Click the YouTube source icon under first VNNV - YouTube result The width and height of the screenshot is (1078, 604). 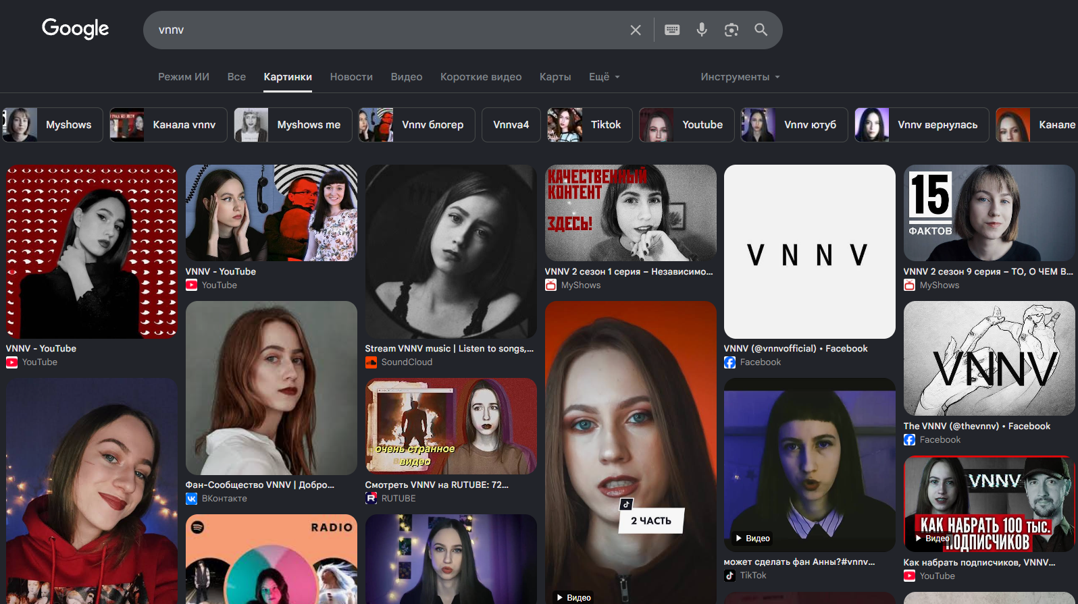11,362
